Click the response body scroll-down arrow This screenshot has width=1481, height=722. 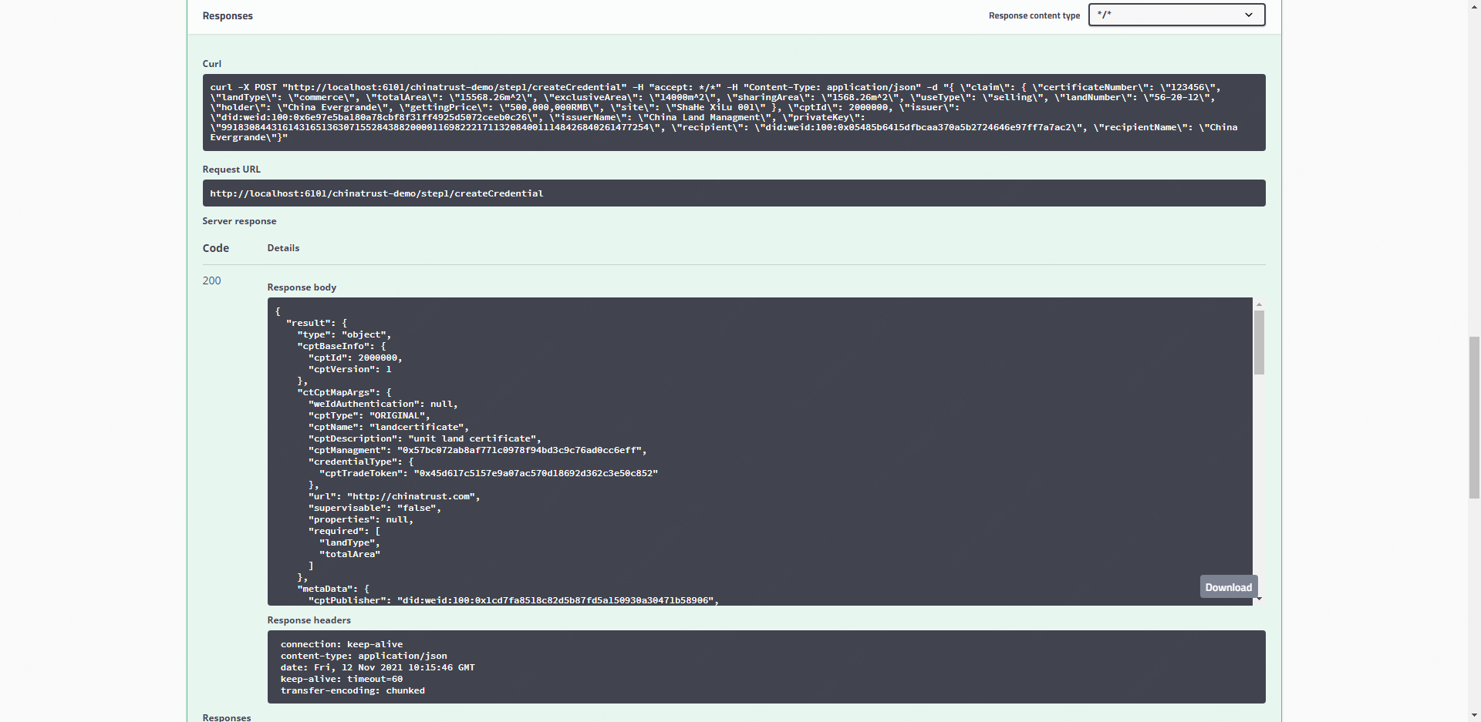(x=1259, y=599)
